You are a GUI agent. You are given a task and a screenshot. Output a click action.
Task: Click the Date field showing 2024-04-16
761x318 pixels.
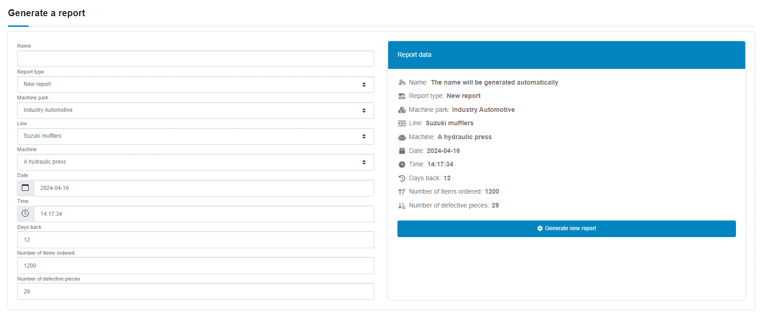tap(204, 188)
